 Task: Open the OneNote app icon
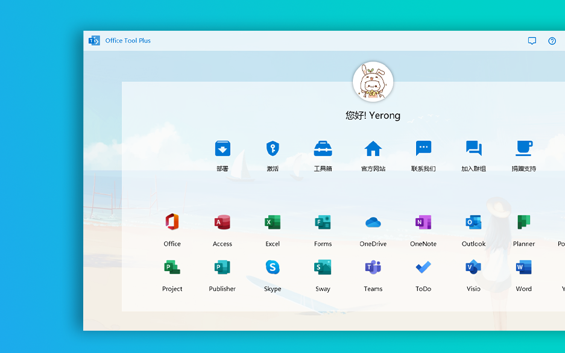423,222
